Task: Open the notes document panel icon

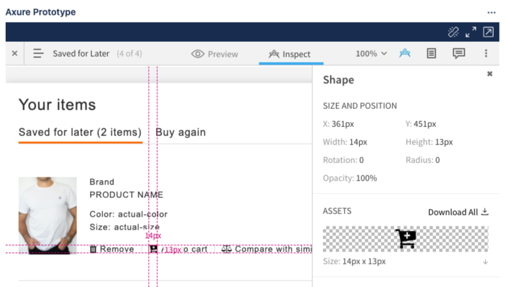Action: point(432,54)
